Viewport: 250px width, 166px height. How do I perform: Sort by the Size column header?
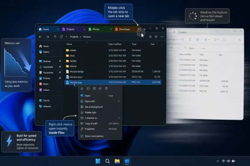(152, 44)
